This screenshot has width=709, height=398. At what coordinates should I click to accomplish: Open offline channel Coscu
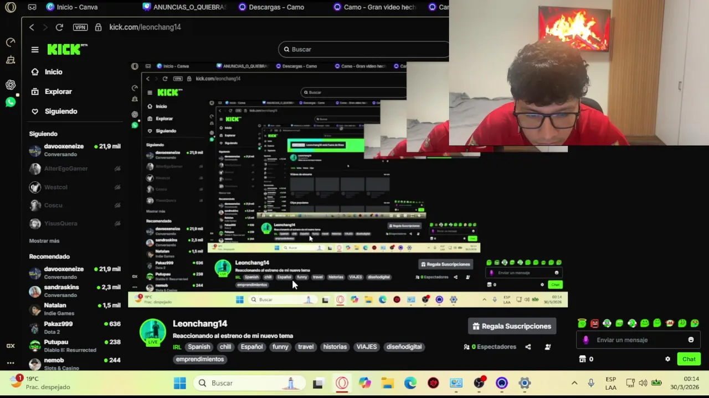75,206
